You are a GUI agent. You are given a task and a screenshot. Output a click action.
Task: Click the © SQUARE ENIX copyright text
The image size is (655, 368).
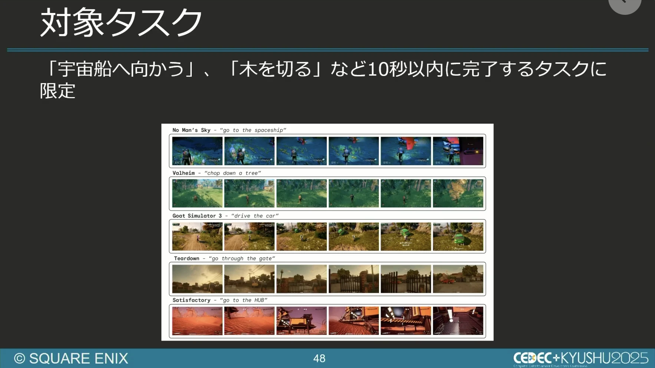[x=71, y=358]
